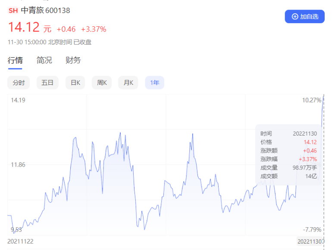Click the plus icon in 加自选 button

(295, 16)
